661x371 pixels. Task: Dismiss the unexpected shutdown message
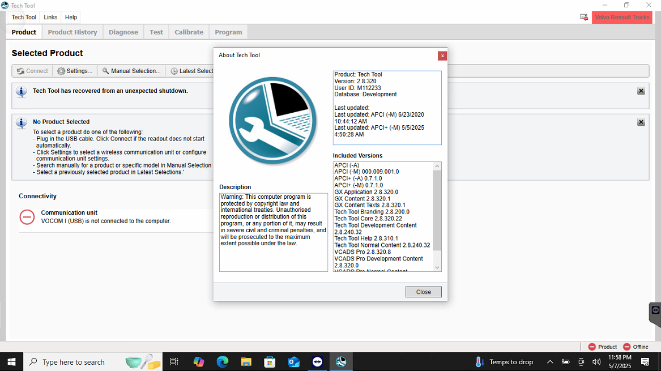pyautogui.click(x=641, y=91)
